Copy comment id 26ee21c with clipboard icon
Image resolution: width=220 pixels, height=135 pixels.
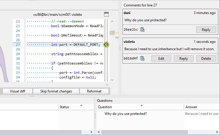[x=142, y=29]
